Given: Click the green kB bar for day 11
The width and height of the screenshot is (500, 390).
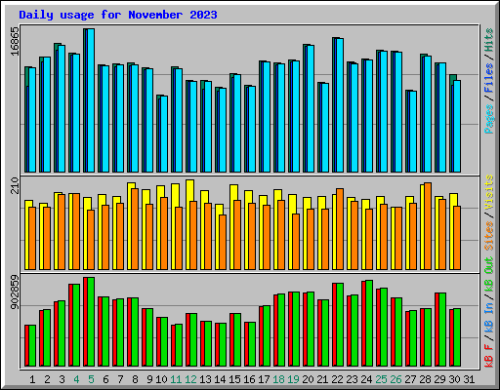Looking at the screenshot, I should (x=179, y=345).
